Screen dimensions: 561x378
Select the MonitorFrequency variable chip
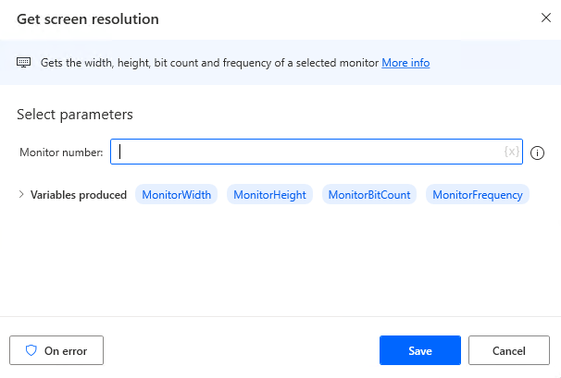pos(478,195)
